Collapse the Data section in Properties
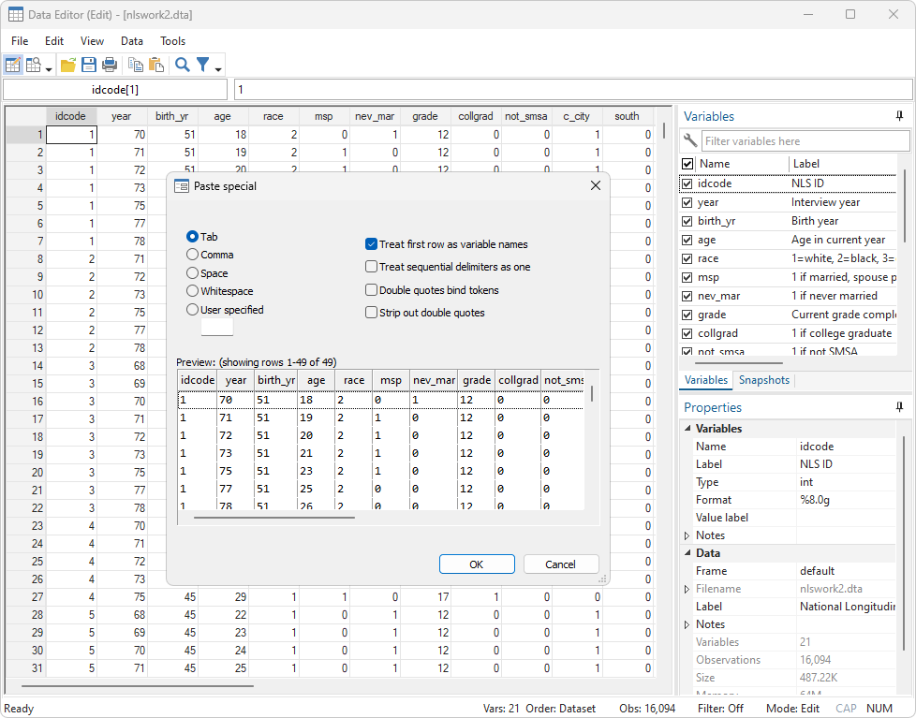Screen dimensions: 916x718 [686, 552]
